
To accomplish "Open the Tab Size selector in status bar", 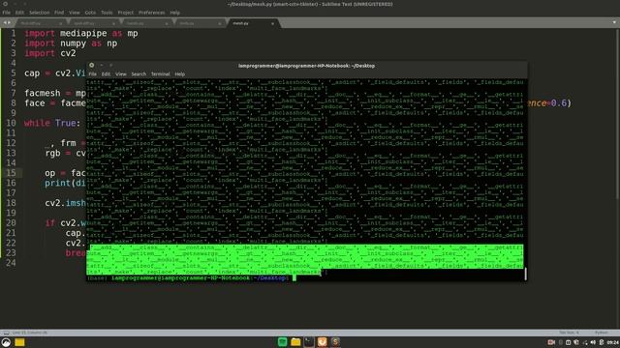I will pyautogui.click(x=569, y=333).
